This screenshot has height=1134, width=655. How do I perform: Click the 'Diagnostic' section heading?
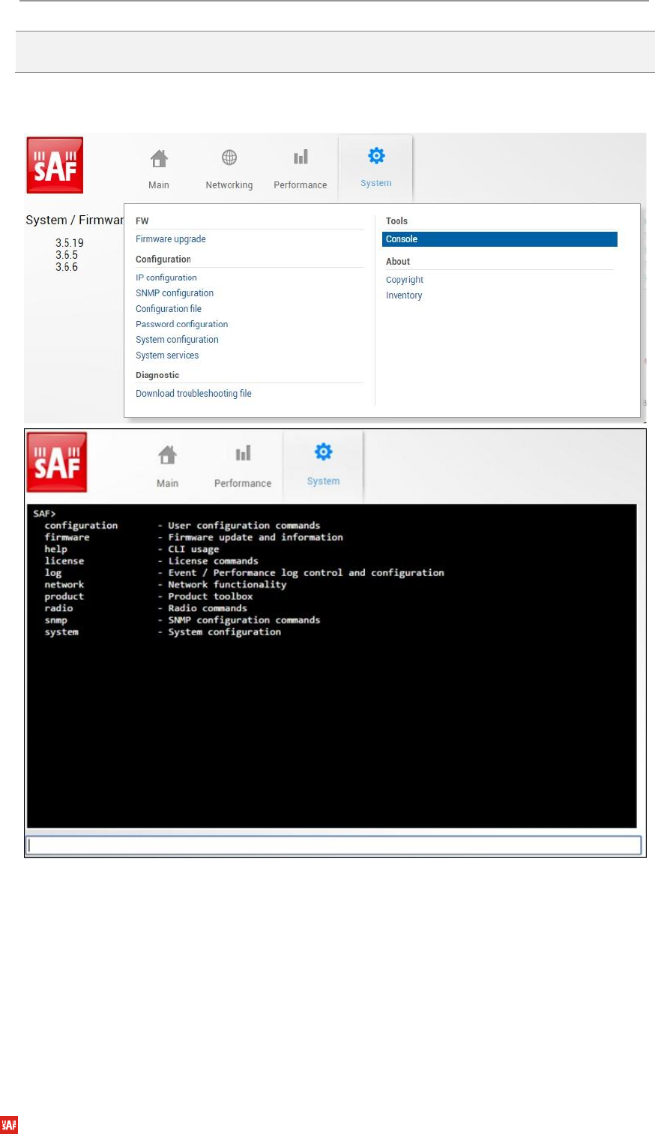pos(157,375)
